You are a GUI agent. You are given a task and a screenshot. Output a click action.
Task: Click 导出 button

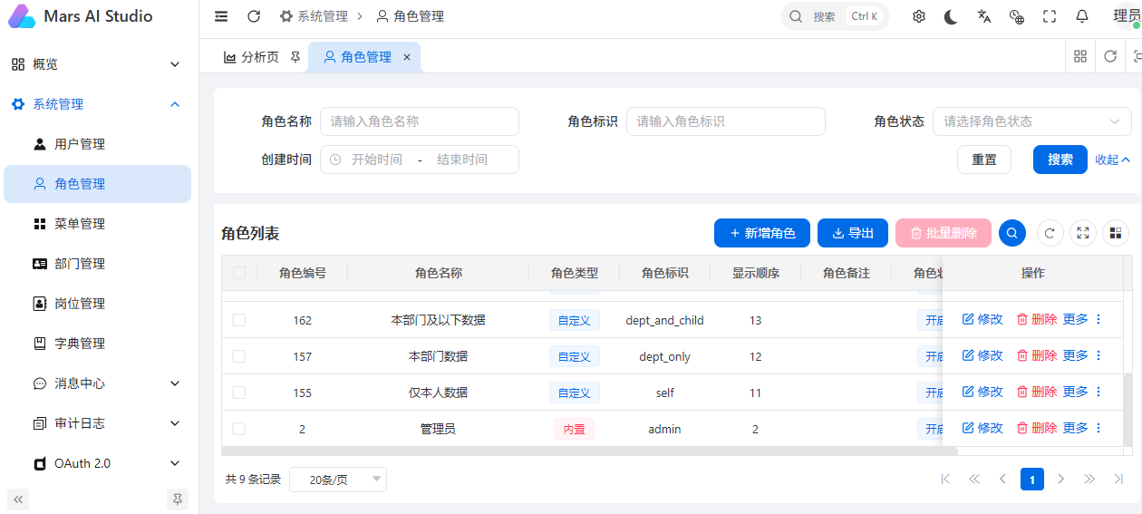coord(853,233)
